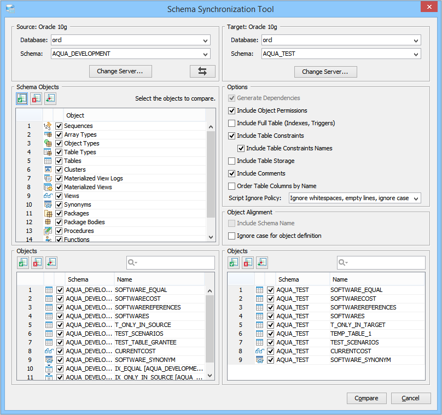Uncheck the Tables object type checkbox
Image resolution: width=442 pixels, height=415 pixels.
(x=59, y=161)
